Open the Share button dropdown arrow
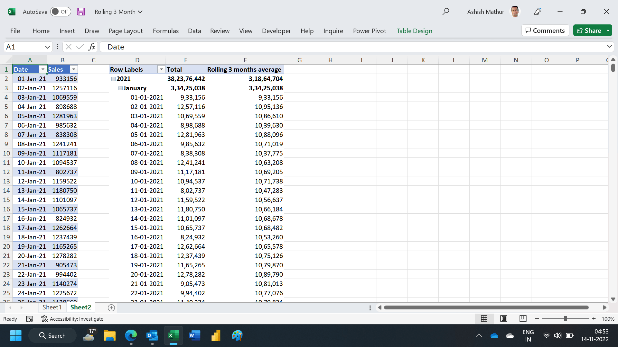The height and width of the screenshot is (347, 618). (608, 31)
